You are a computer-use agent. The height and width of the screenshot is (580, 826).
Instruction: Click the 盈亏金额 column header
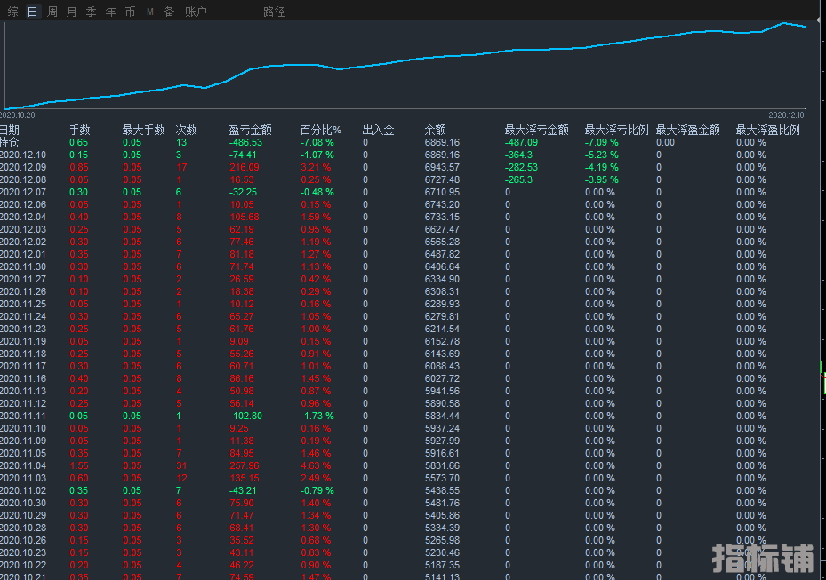[x=250, y=130]
